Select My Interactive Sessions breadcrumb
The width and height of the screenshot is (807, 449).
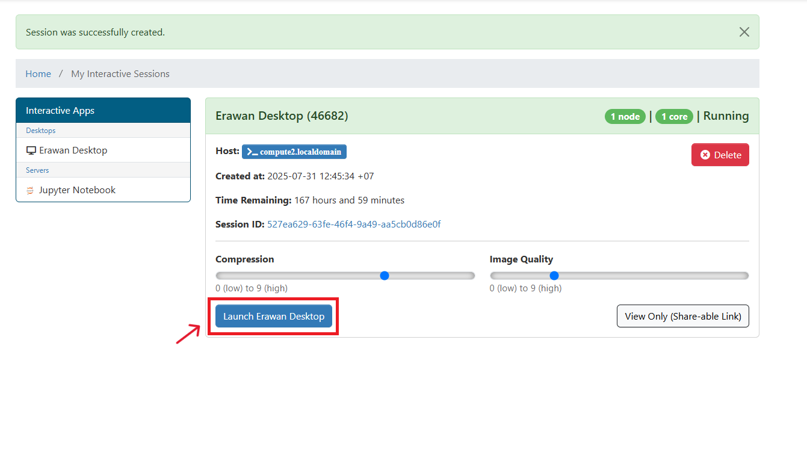120,73
